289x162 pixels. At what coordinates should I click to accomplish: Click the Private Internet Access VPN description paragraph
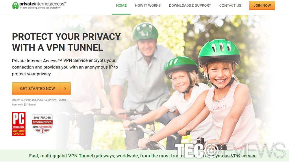[x=65, y=67]
